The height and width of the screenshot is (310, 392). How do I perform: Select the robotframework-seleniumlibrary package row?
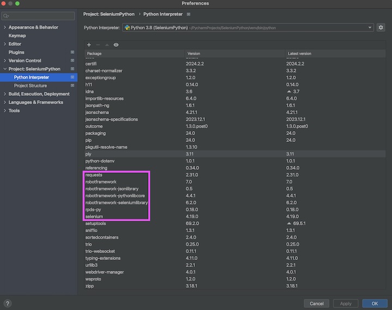pyautogui.click(x=117, y=202)
